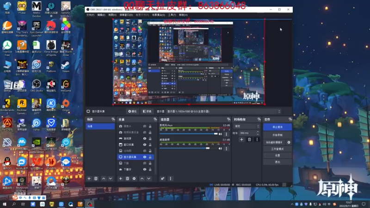Toggle Studio Mode button
This screenshot has height=208, width=370.
277,149
